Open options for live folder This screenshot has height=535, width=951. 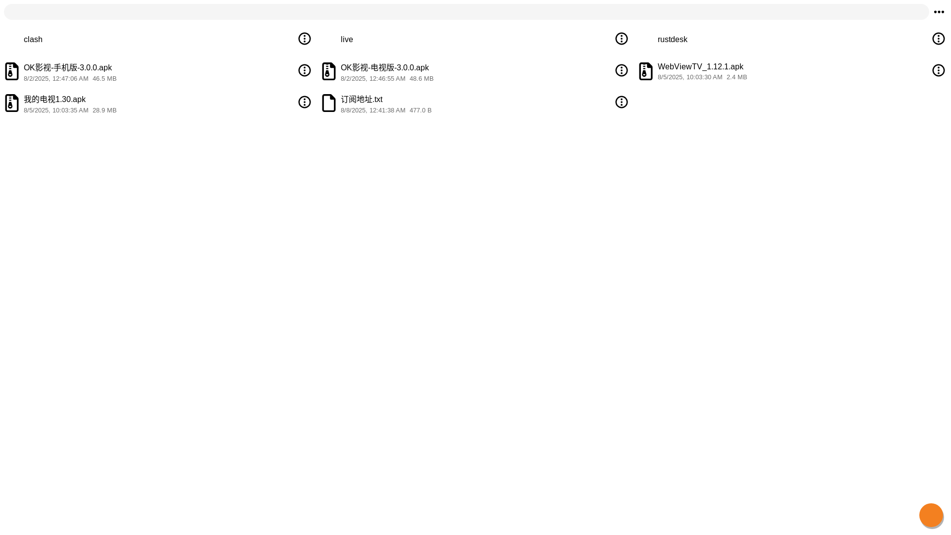622,39
